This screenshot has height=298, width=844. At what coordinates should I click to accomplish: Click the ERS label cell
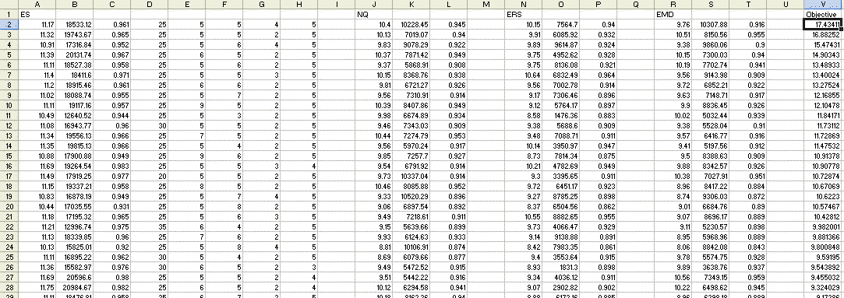[x=523, y=15]
